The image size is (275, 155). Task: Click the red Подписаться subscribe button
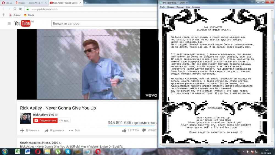click(x=45, y=121)
